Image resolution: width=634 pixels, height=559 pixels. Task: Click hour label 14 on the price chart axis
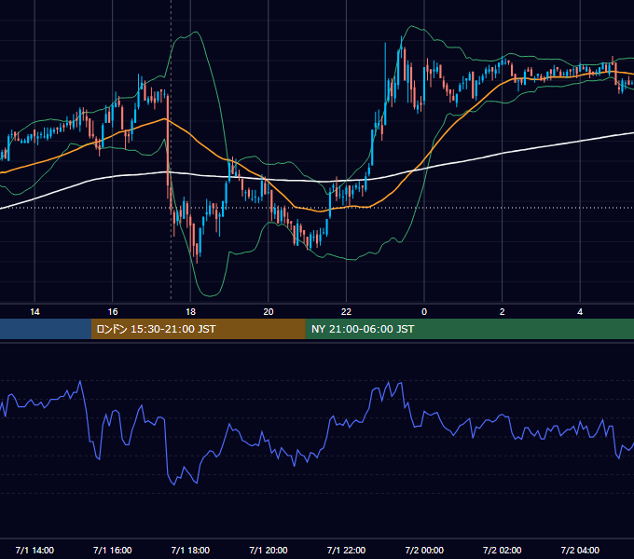[x=34, y=312]
